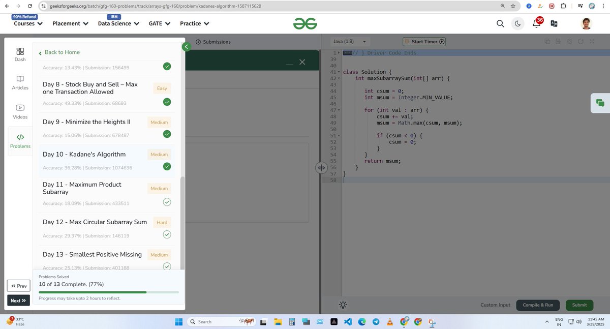Open the Chrome extensions puzzle icon
610x329 pixels.
(563, 6)
